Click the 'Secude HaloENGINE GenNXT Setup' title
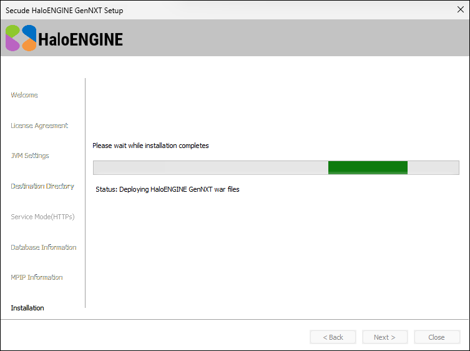The width and height of the screenshot is (470, 351). coord(64,11)
